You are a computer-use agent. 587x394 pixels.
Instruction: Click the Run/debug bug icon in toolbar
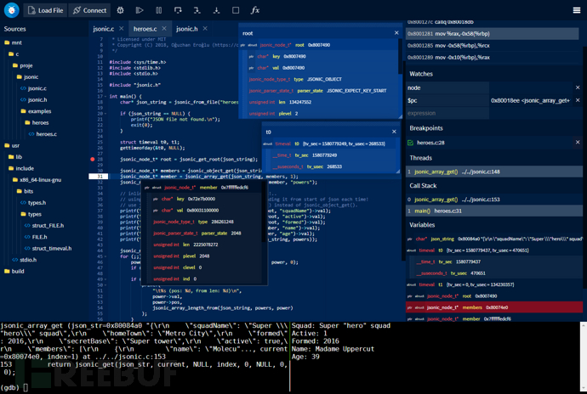click(x=120, y=10)
